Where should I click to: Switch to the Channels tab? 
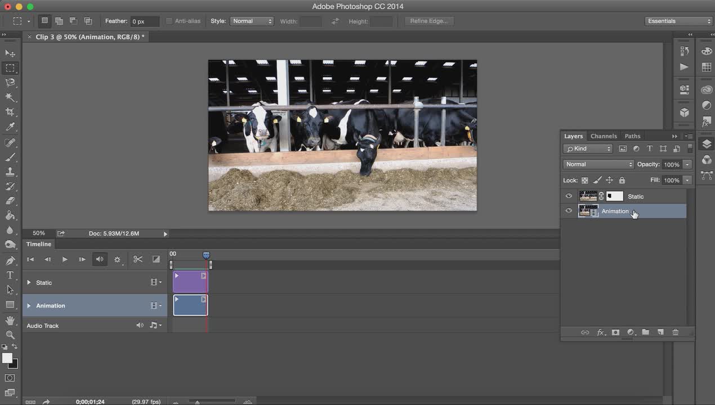point(604,136)
